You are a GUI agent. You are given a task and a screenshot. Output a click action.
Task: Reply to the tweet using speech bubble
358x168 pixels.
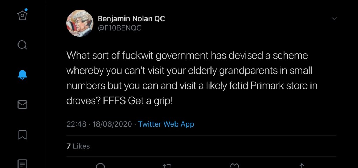[x=100, y=166]
